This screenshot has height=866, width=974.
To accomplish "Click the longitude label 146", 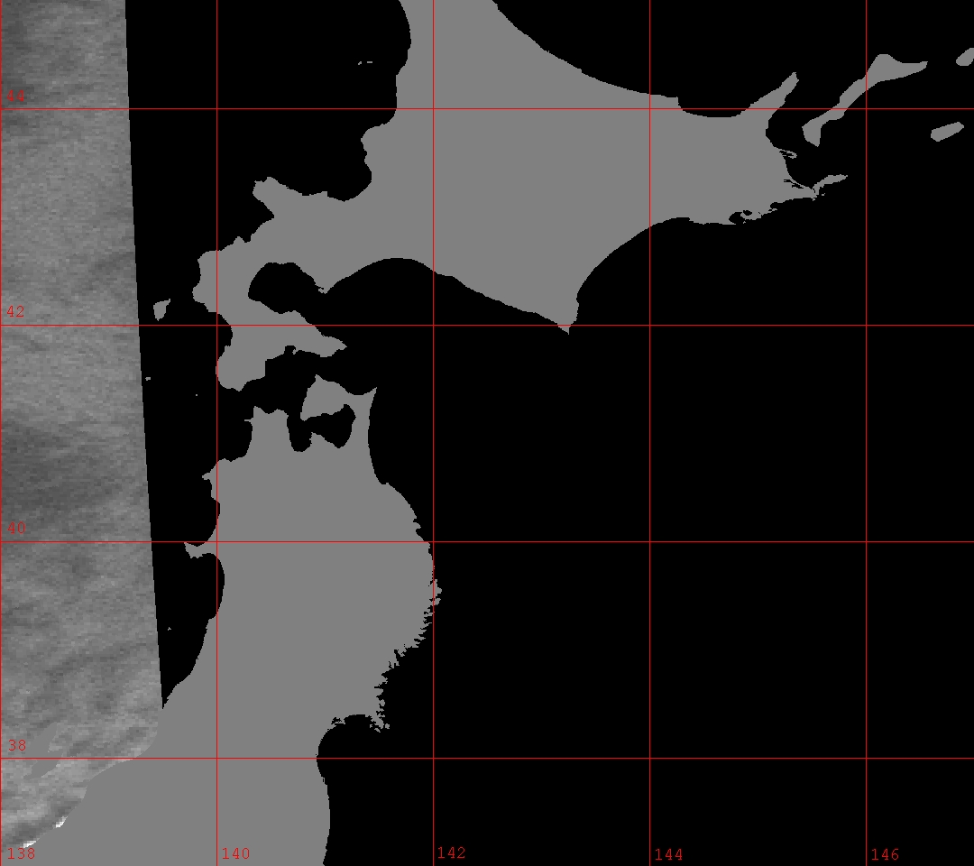I will click(886, 854).
